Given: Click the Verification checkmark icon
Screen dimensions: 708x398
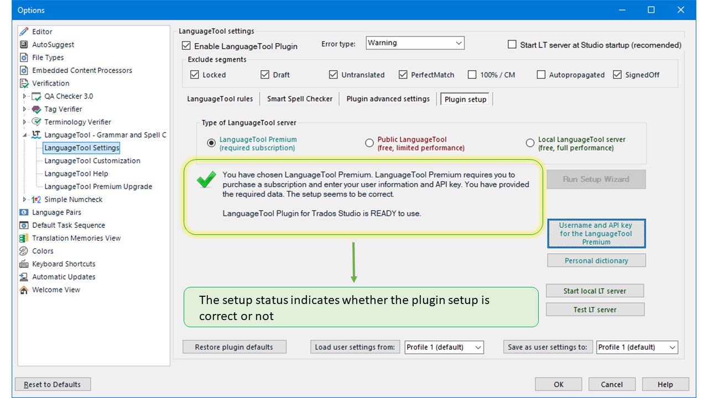Looking at the screenshot, I should (x=24, y=83).
